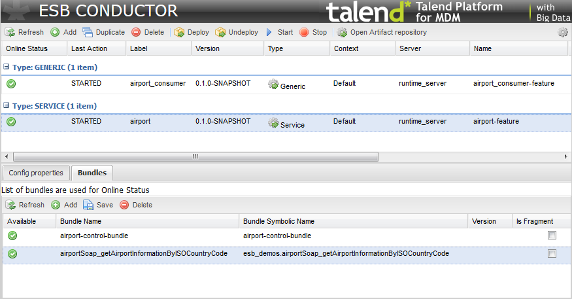Click runtime_server cell in airport row
Screen dimensions: 572x299
pyautogui.click(x=422, y=122)
